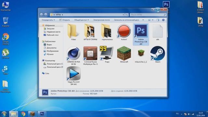Open the address bar history dropdown
The width and height of the screenshot is (208, 117).
123,15
